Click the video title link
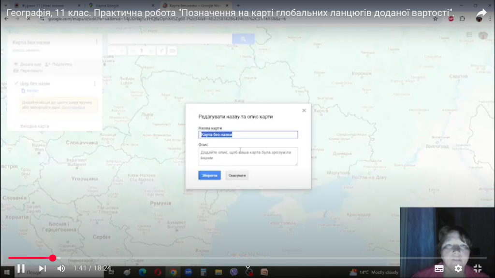This screenshot has width=495, height=278. pyautogui.click(x=230, y=13)
